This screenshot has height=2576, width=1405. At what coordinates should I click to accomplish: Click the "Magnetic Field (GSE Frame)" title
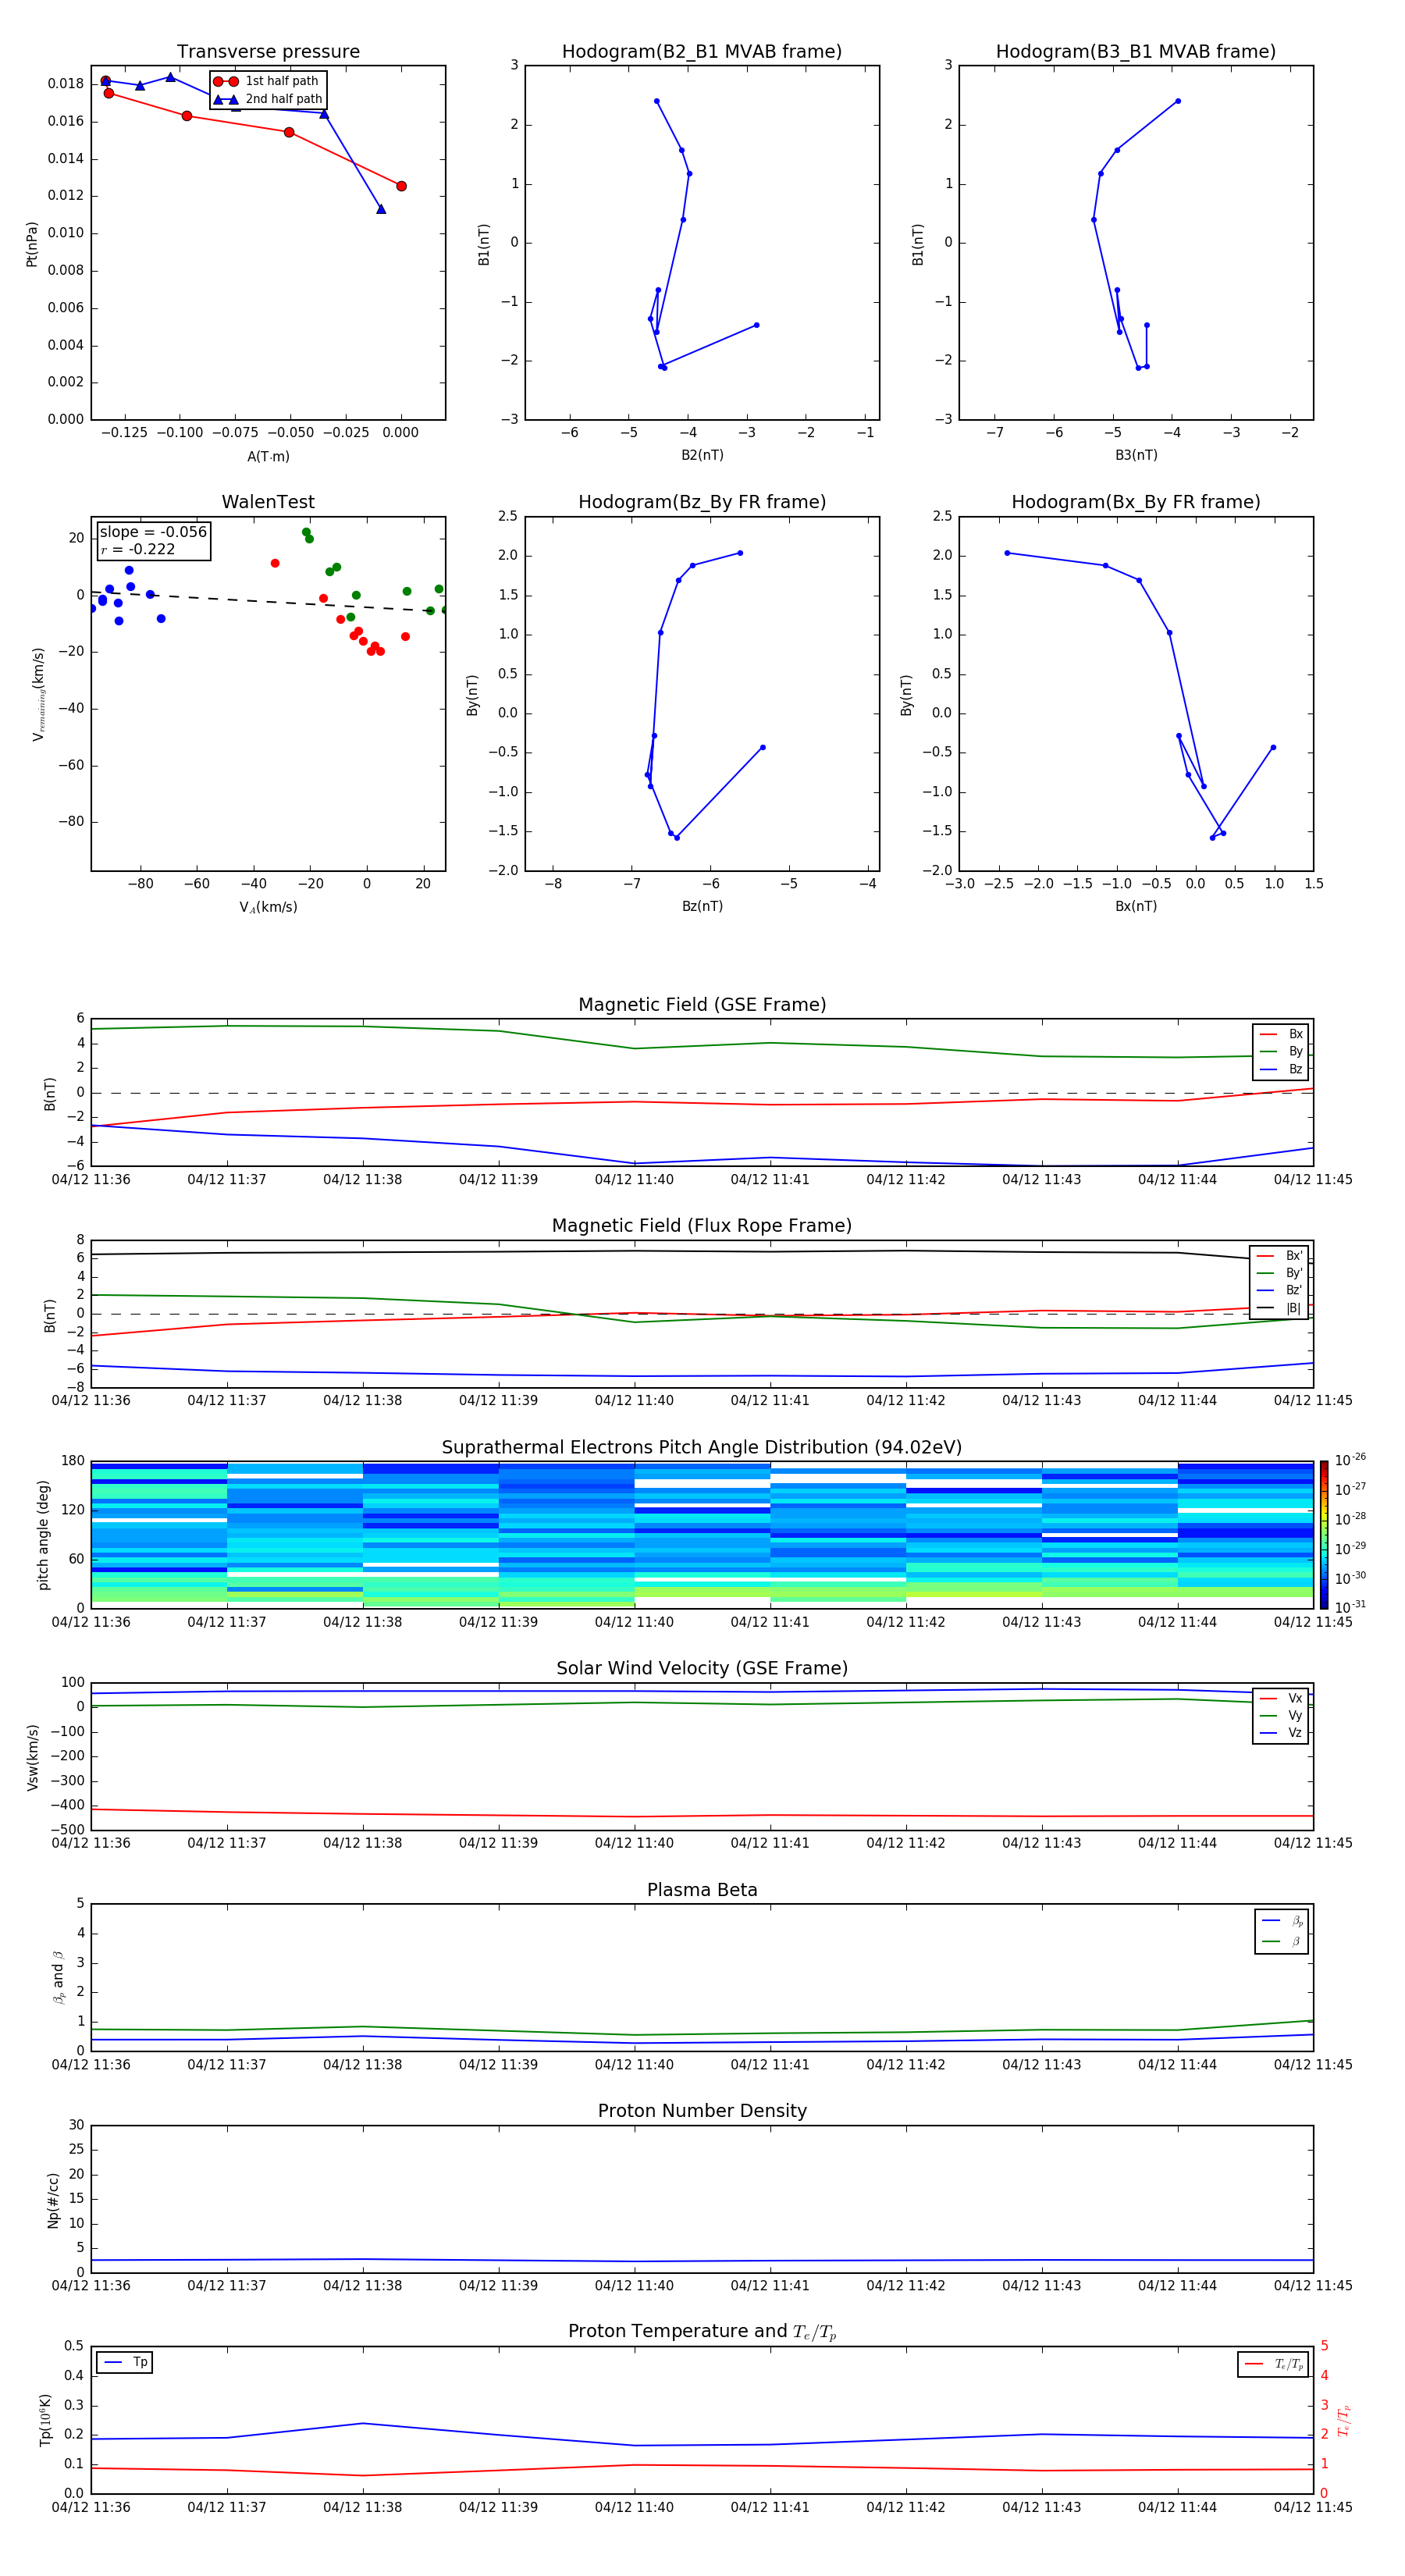pos(702,1005)
